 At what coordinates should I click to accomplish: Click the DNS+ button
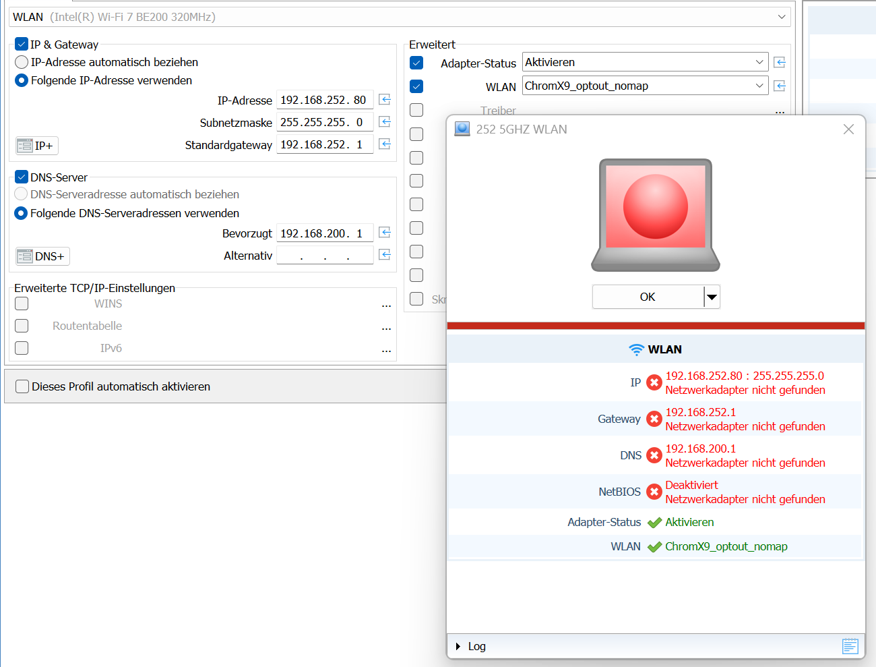coord(42,256)
